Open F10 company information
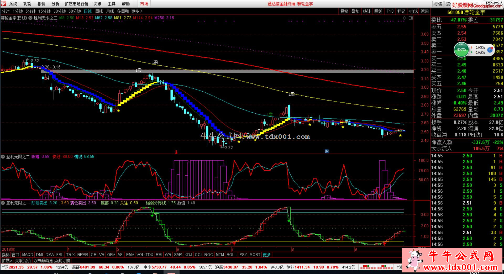This screenshot has width=504, height=274. click(390, 11)
